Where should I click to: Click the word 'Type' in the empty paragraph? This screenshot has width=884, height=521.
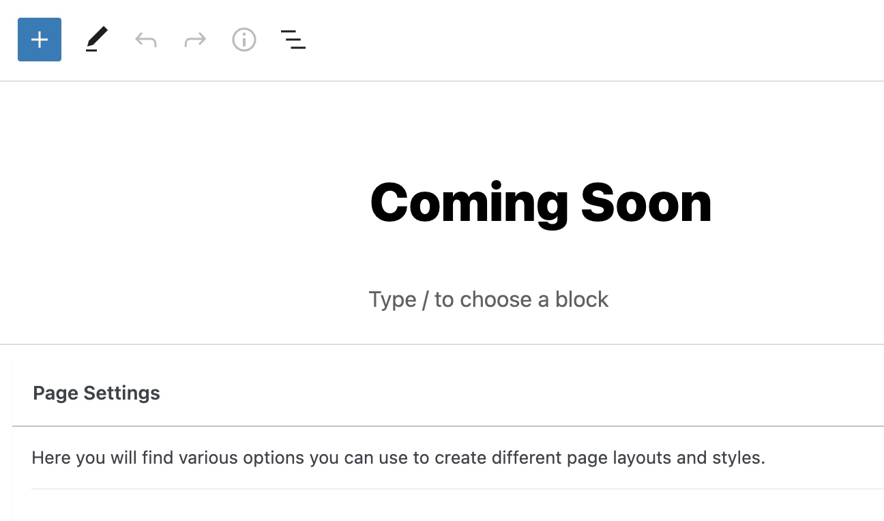pyautogui.click(x=392, y=299)
